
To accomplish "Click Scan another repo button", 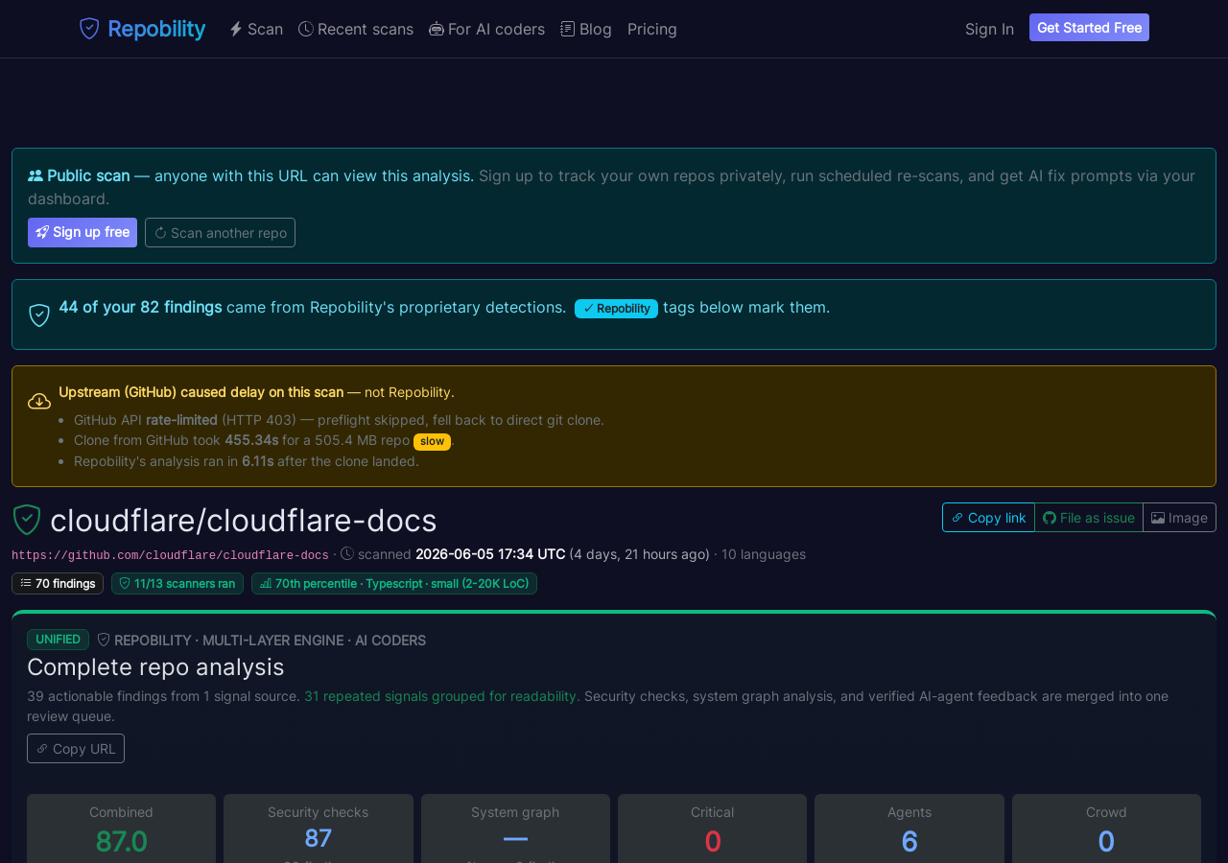I will (220, 232).
